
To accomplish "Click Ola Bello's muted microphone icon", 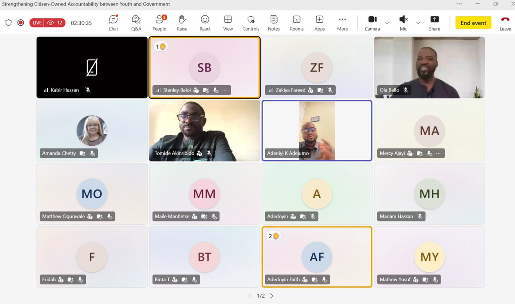I will [405, 90].
